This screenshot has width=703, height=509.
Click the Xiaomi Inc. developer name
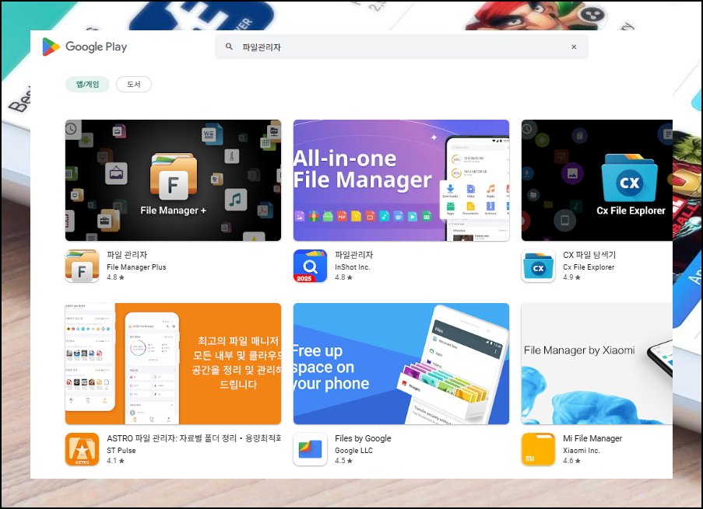tap(582, 451)
